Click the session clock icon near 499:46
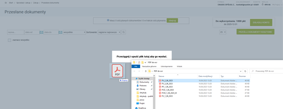The width and height of the screenshot is (283, 109). pos(263,5)
